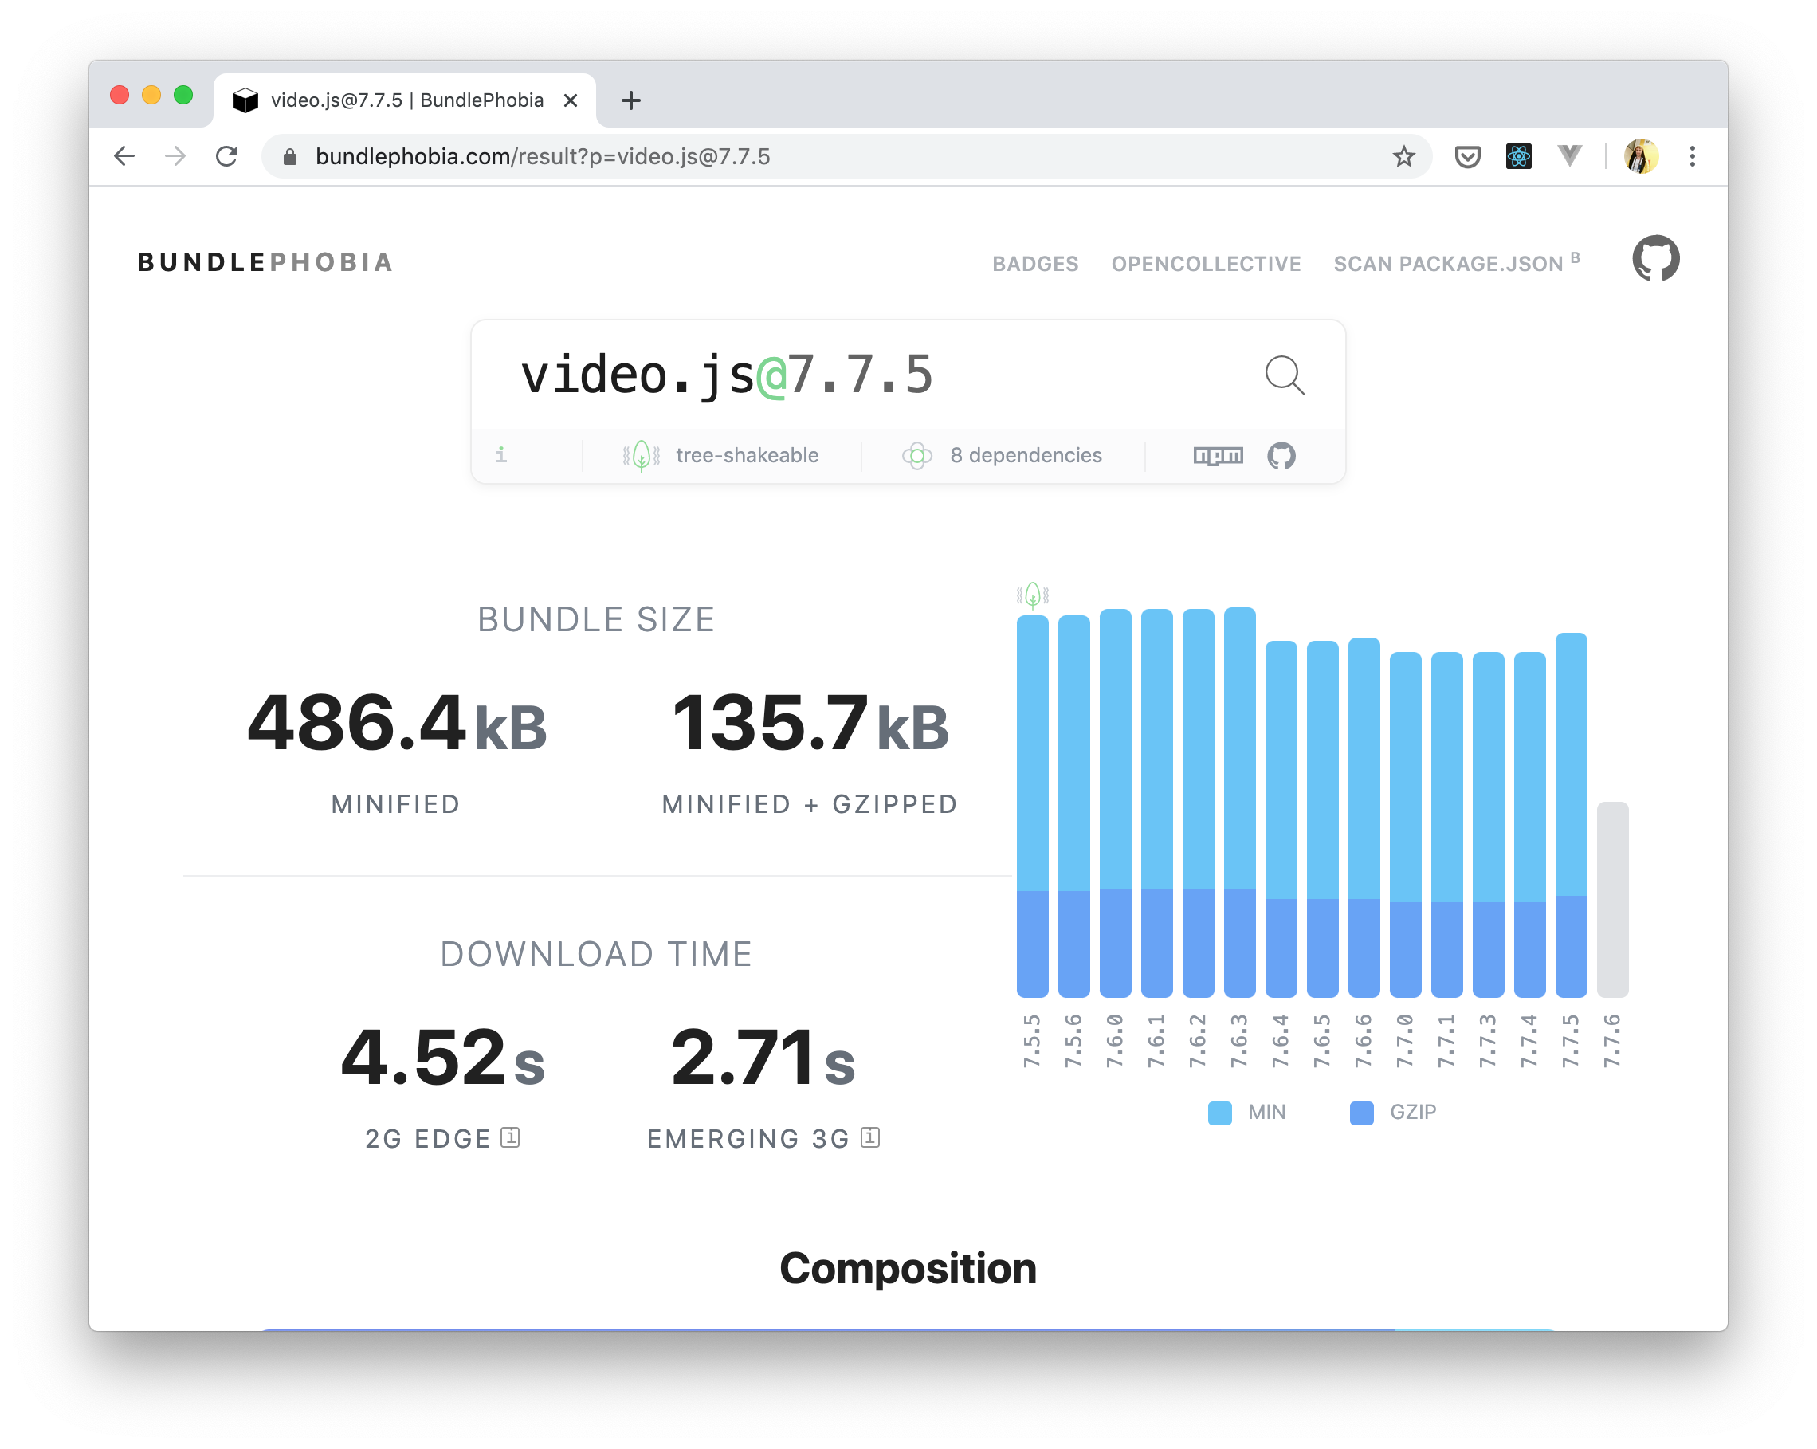Click the MIN legend color swatch
Viewport: 1817px width, 1449px height.
pos(1219,1113)
